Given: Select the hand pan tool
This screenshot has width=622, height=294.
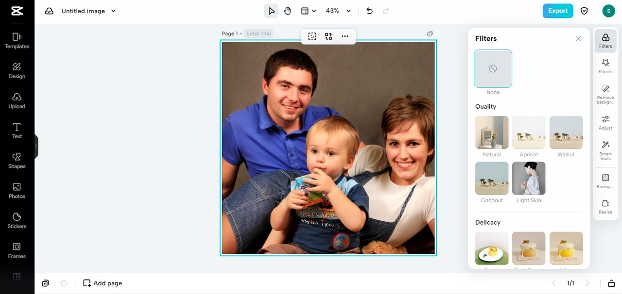Looking at the screenshot, I should click(x=288, y=11).
